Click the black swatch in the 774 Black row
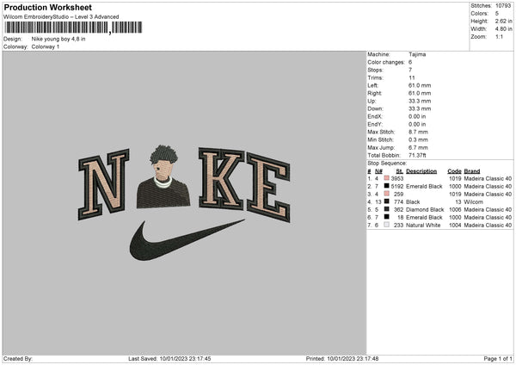This screenshot has width=516, height=365. 387,201
